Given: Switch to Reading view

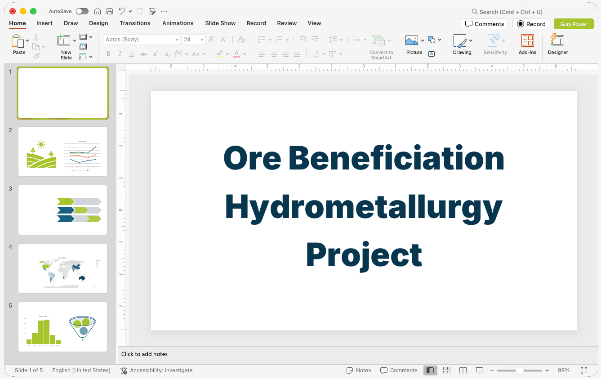Looking at the screenshot, I should point(463,370).
